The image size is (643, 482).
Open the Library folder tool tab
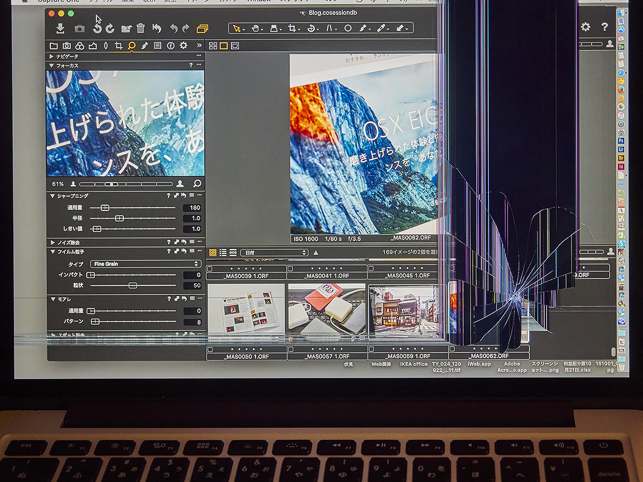54,46
